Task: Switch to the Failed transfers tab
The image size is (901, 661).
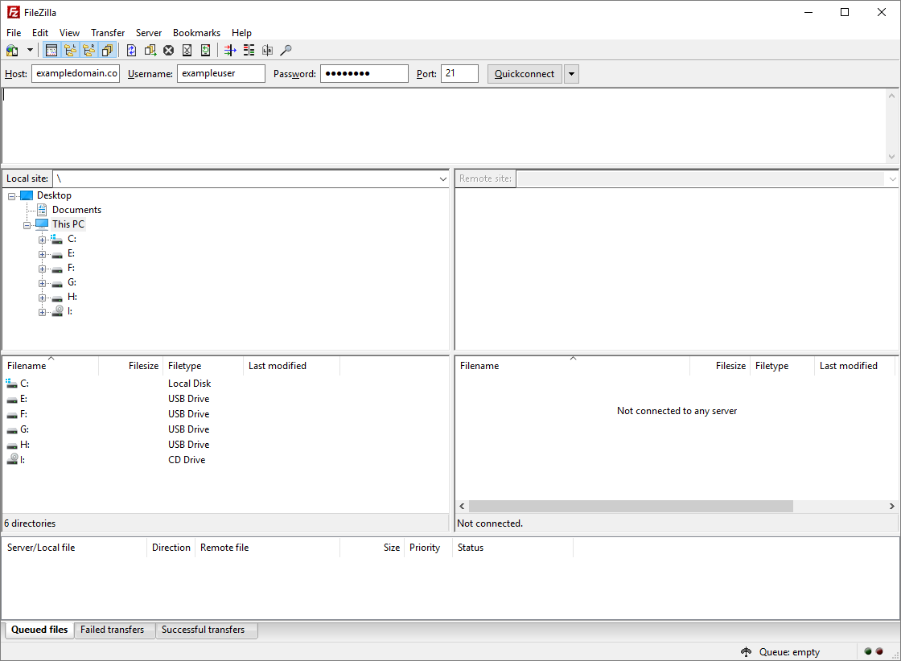Action: click(x=114, y=630)
